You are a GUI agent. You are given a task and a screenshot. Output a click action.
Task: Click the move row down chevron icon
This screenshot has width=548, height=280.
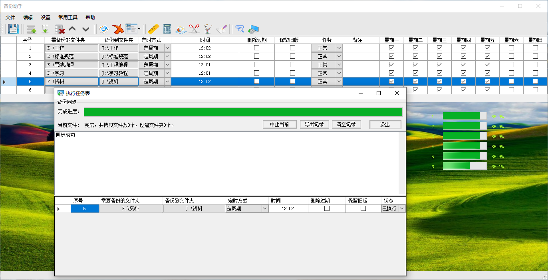point(85,29)
